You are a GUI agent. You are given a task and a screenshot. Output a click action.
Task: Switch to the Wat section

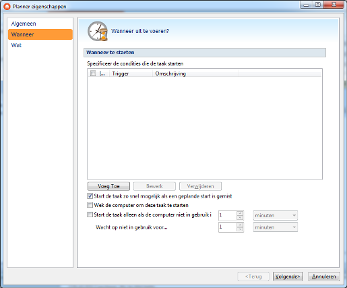pos(16,45)
